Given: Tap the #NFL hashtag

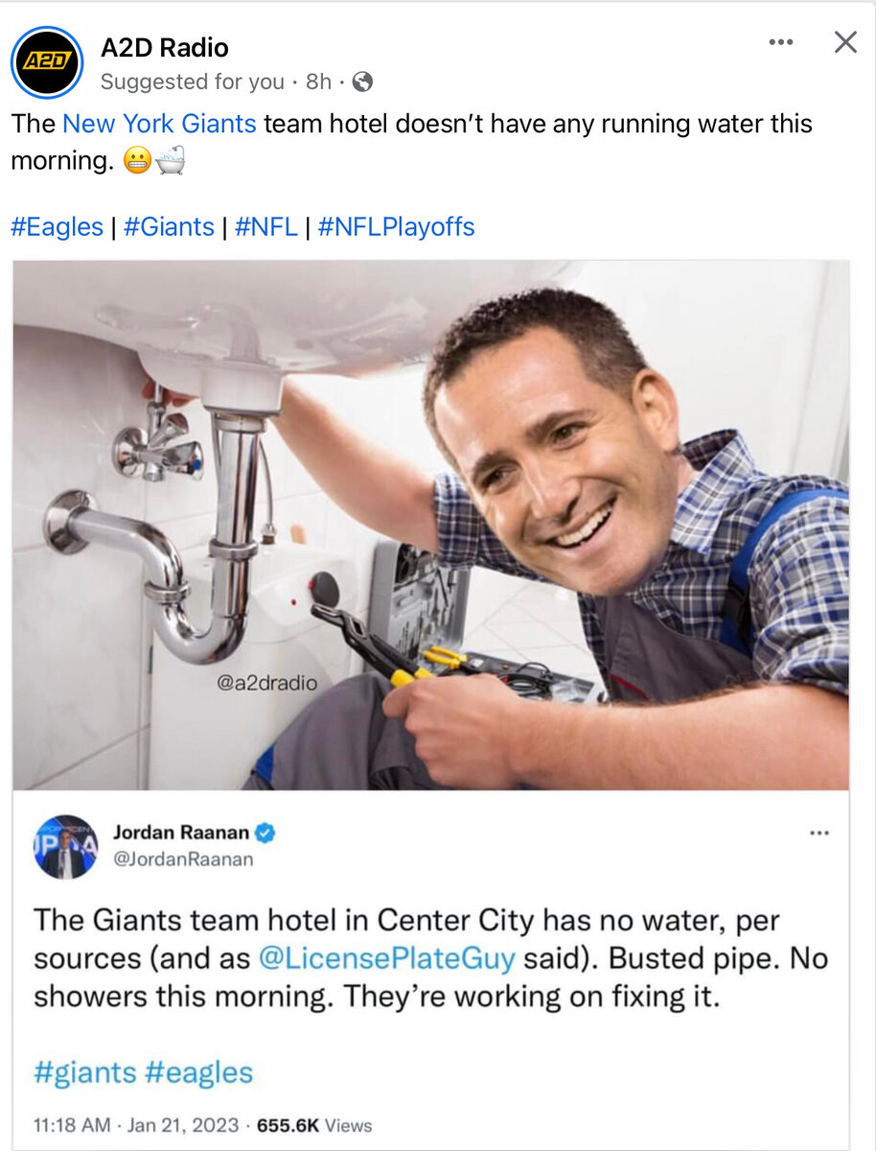Looking at the screenshot, I should pos(266,227).
